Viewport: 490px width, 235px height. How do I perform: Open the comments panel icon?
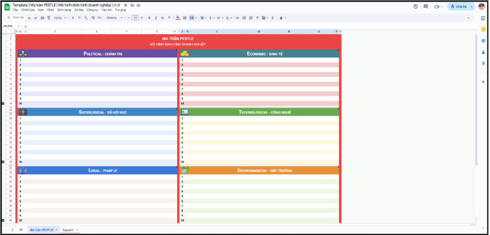[426, 7]
